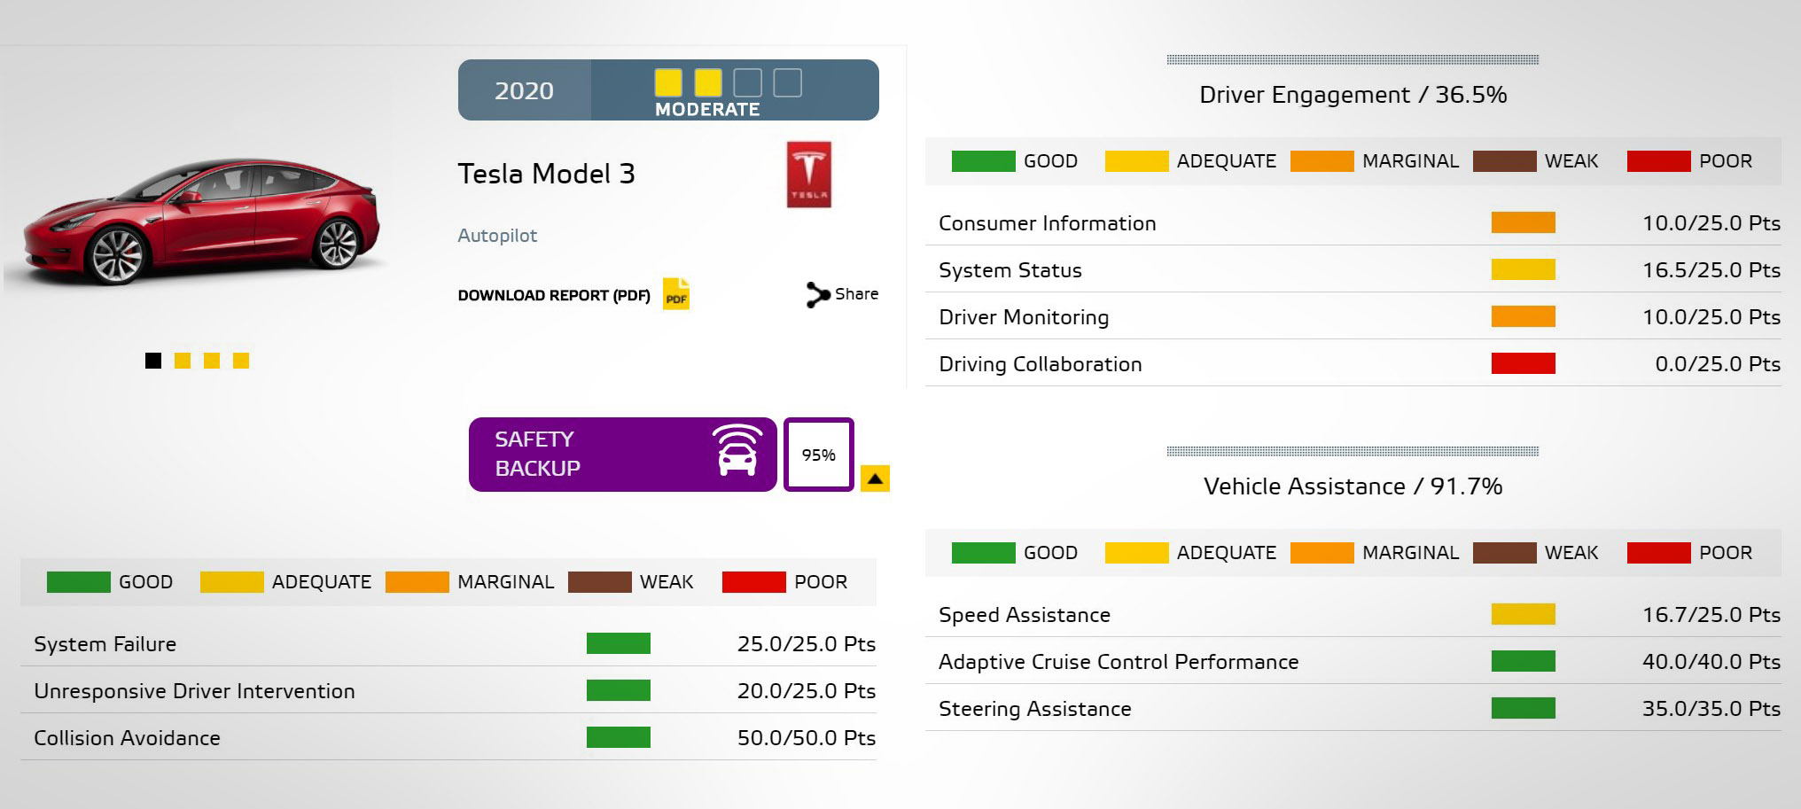Open the Autopilot link
Viewport: 1801px width, 809px height.
pos(497,236)
